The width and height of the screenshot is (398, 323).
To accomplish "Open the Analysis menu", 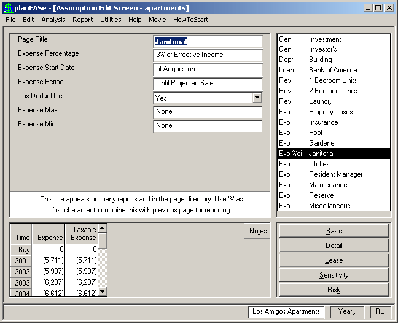I will tap(53, 20).
